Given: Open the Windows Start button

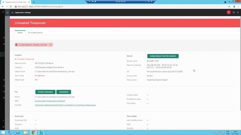Looking at the screenshot, I should [3, 132].
